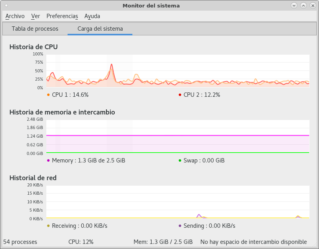Click the CPU 1 orange color dot
Viewport: 319px width, 249px height.
(x=48, y=95)
